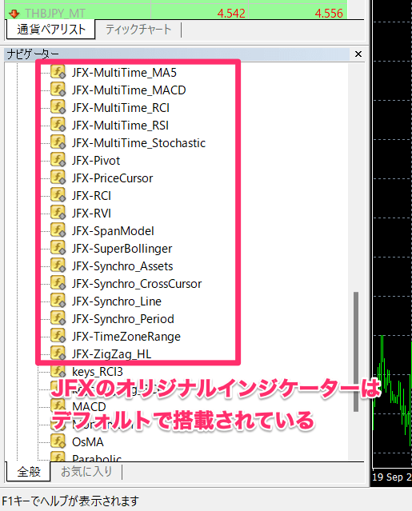Click the JFX-SuperBollinger indicator icon

(x=58, y=248)
